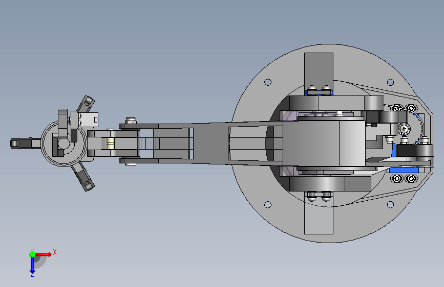Select the lower-left mounting hole on the base plate
The width and height of the screenshot is (444, 287).
[268, 204]
